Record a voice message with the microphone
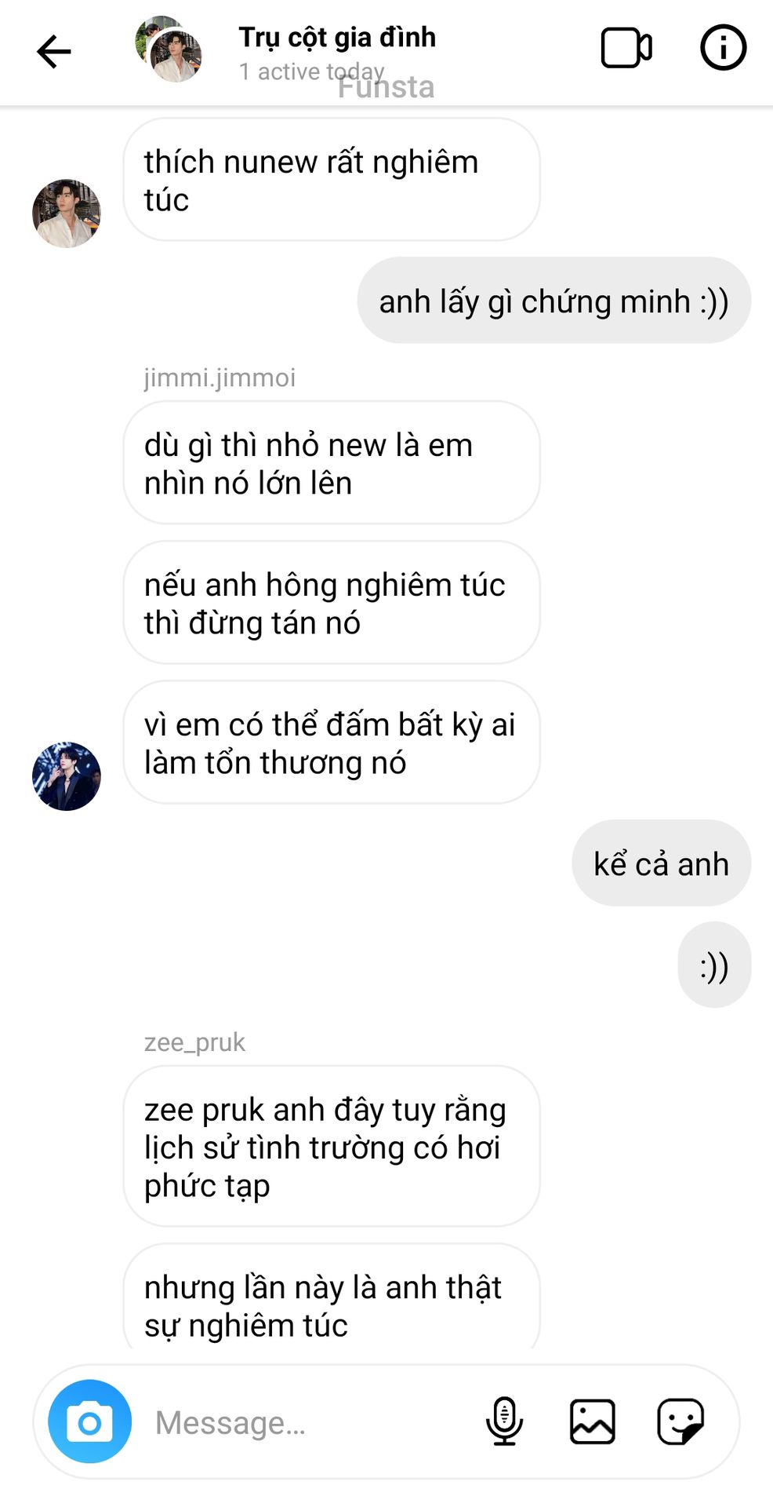This screenshot has height=1507, width=773. coord(504,1421)
